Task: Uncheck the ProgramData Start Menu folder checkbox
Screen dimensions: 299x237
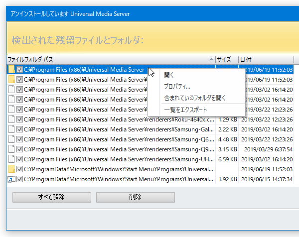Action: click(19, 169)
